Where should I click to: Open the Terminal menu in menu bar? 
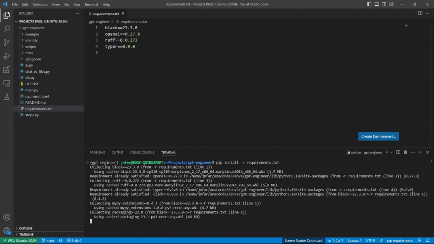coord(91,4)
